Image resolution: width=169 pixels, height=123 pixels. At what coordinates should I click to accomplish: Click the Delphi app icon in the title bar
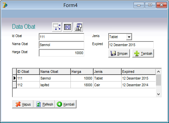pyautogui.click(x=5, y=5)
